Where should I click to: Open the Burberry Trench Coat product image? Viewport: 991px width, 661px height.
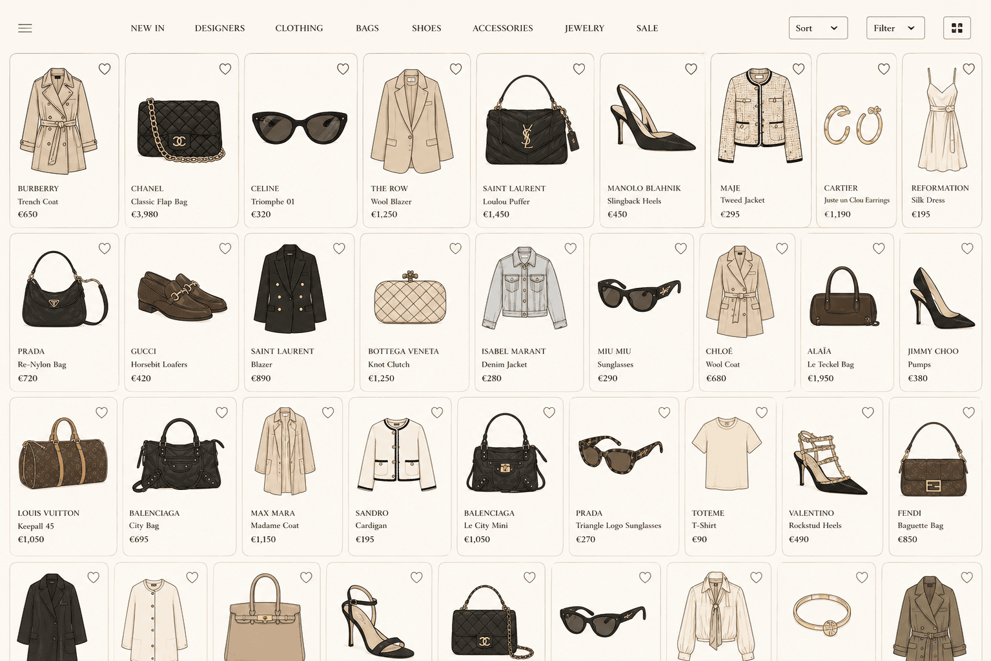pos(59,121)
